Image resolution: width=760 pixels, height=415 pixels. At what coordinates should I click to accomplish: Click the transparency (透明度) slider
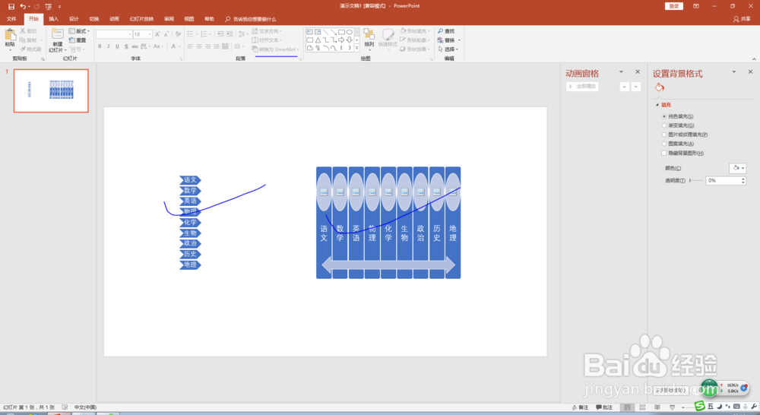pyautogui.click(x=696, y=180)
